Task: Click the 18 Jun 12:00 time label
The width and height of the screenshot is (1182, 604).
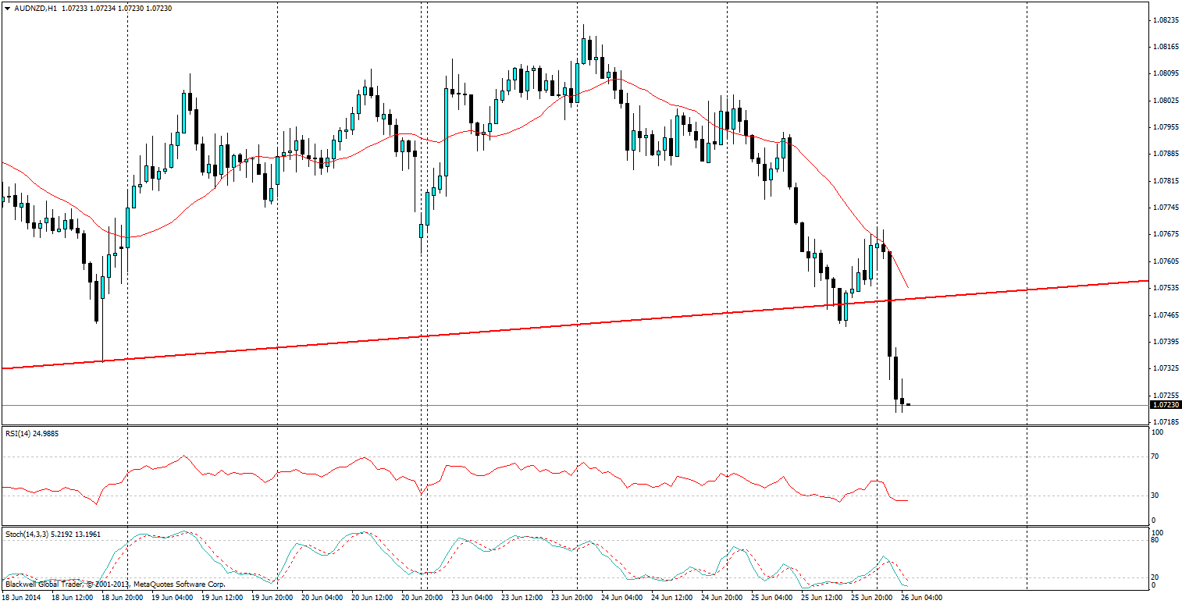Action: (73, 598)
